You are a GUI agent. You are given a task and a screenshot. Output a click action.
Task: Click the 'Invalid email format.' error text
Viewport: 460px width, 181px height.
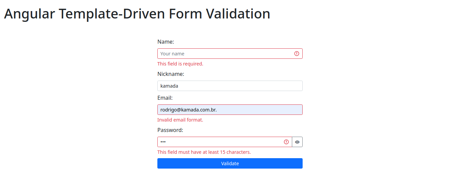point(180,120)
